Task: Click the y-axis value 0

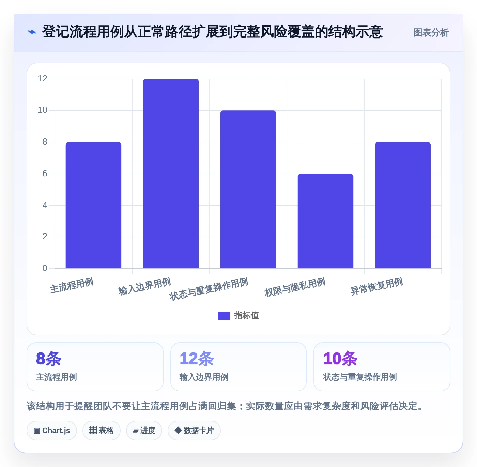Action: 45,268
